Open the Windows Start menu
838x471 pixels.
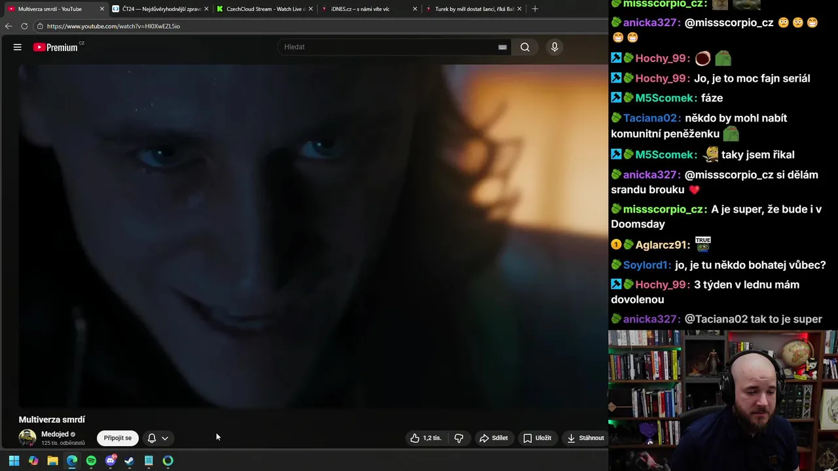coord(14,461)
